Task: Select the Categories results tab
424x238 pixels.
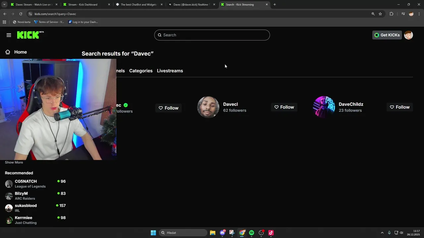Action: click(141, 71)
